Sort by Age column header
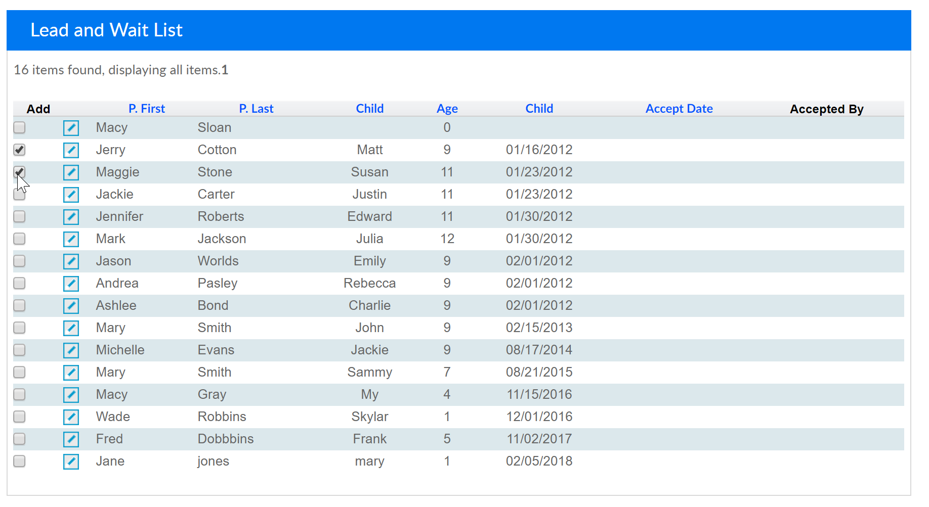The height and width of the screenshot is (507, 929). [x=447, y=109]
